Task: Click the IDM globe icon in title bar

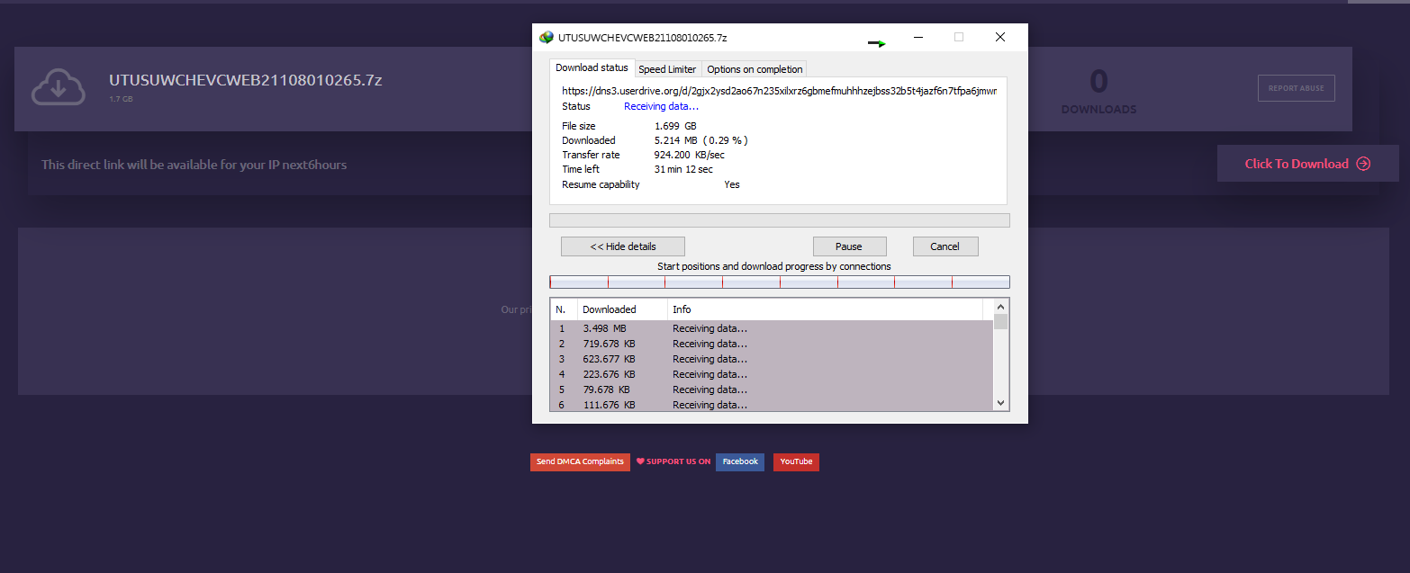Action: tap(546, 38)
